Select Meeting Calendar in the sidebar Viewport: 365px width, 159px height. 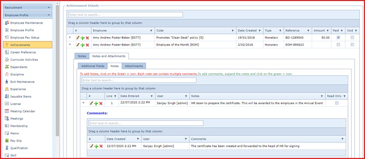click(23, 111)
